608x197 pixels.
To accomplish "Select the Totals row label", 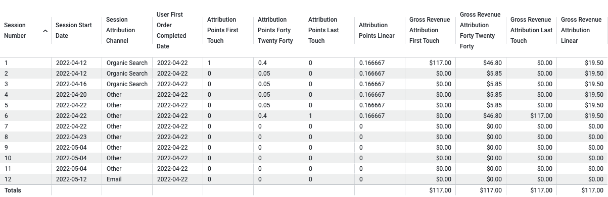I will (13, 190).
